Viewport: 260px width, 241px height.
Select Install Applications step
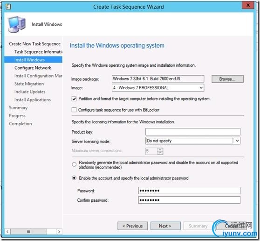33,100
